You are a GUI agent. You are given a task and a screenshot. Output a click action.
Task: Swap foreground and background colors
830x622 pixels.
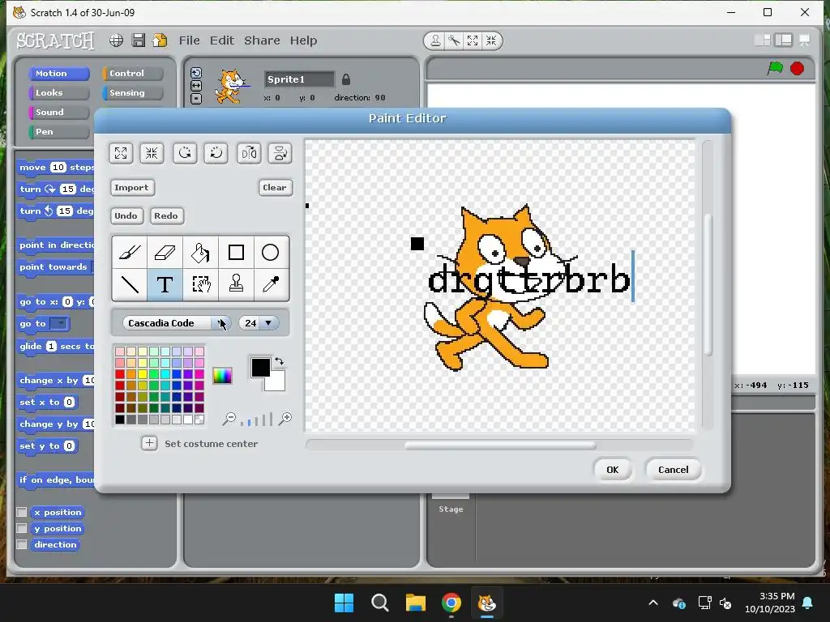(x=279, y=361)
